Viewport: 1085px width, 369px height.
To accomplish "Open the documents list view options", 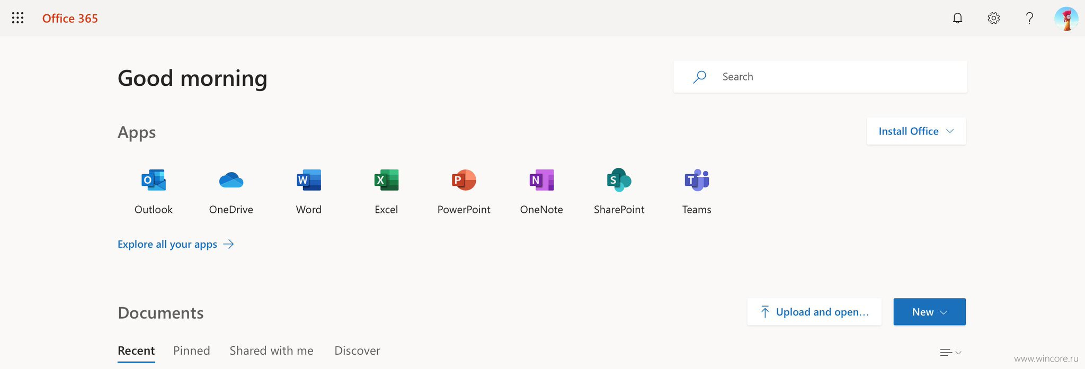I will [x=950, y=352].
